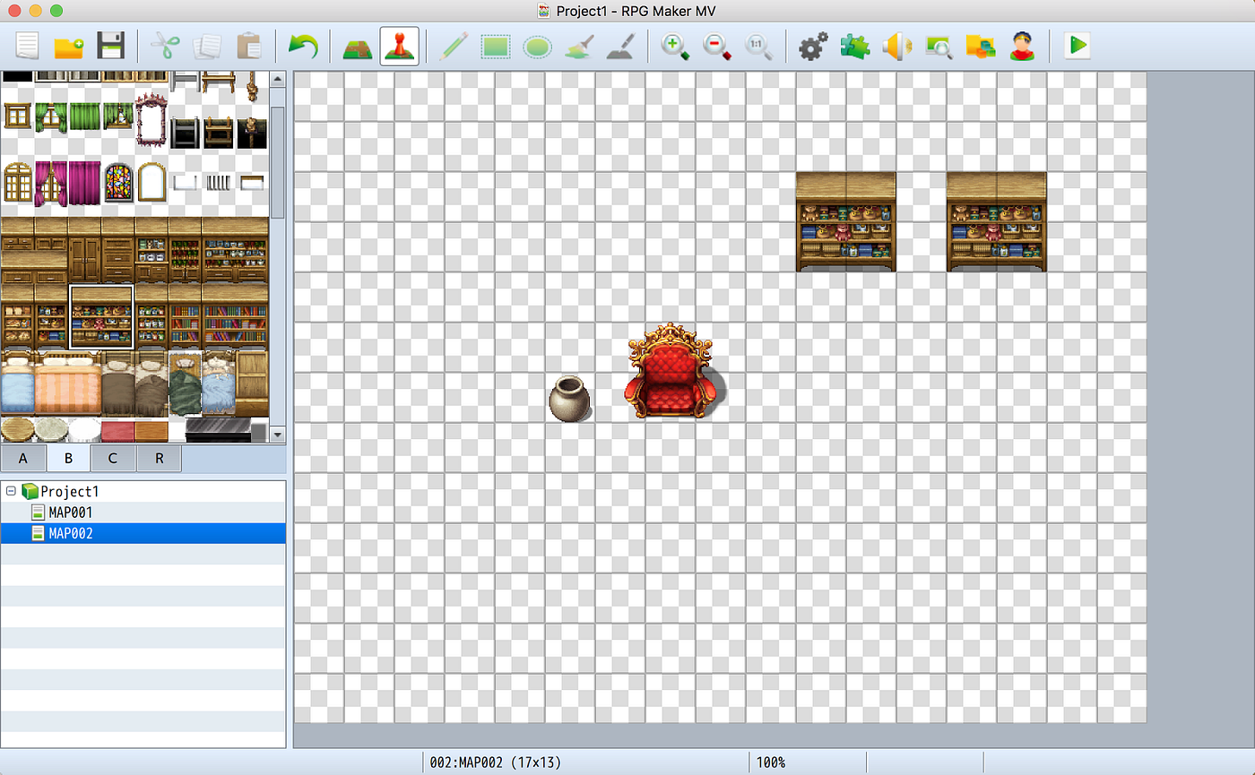Click the Zoom In magnifier
Image resolution: width=1255 pixels, height=775 pixels.
[675, 46]
